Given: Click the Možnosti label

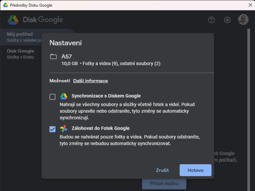Looking at the screenshot, I should 60,81.
